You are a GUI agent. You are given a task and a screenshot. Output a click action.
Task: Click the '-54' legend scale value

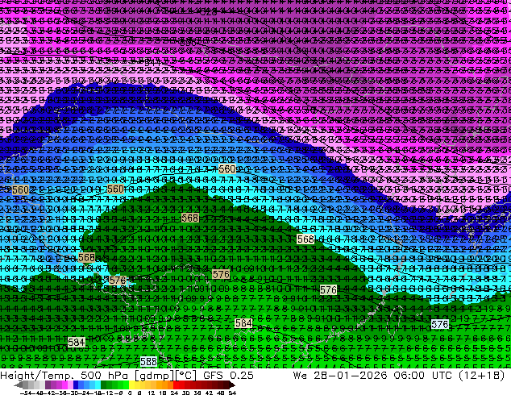coord(26,393)
